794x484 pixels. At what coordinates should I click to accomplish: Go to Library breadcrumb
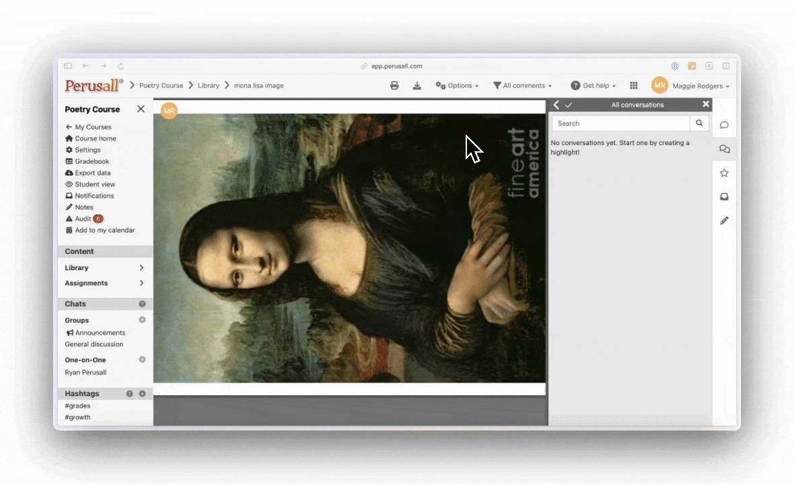pos(208,85)
